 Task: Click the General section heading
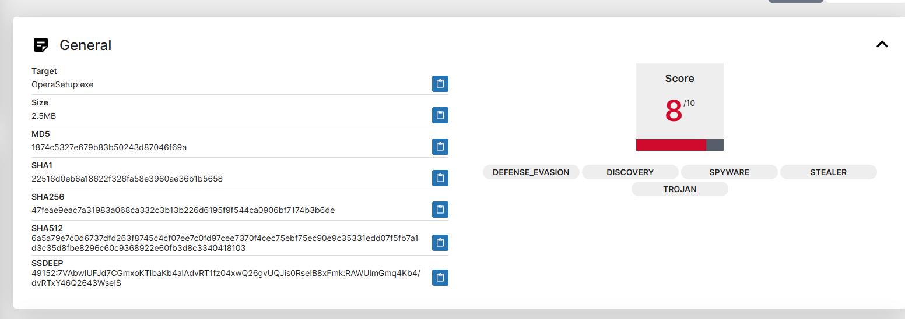click(x=85, y=45)
